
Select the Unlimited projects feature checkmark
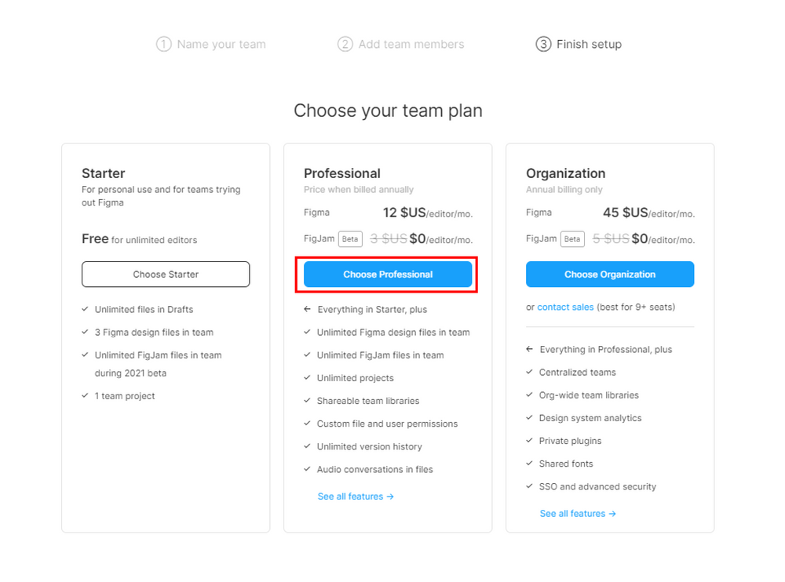(x=309, y=378)
